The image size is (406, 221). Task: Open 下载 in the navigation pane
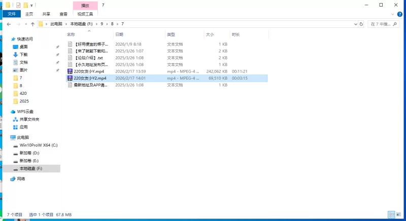[23, 55]
